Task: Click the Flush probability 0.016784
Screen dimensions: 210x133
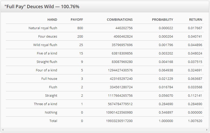Action: pyautogui.click(x=166, y=87)
